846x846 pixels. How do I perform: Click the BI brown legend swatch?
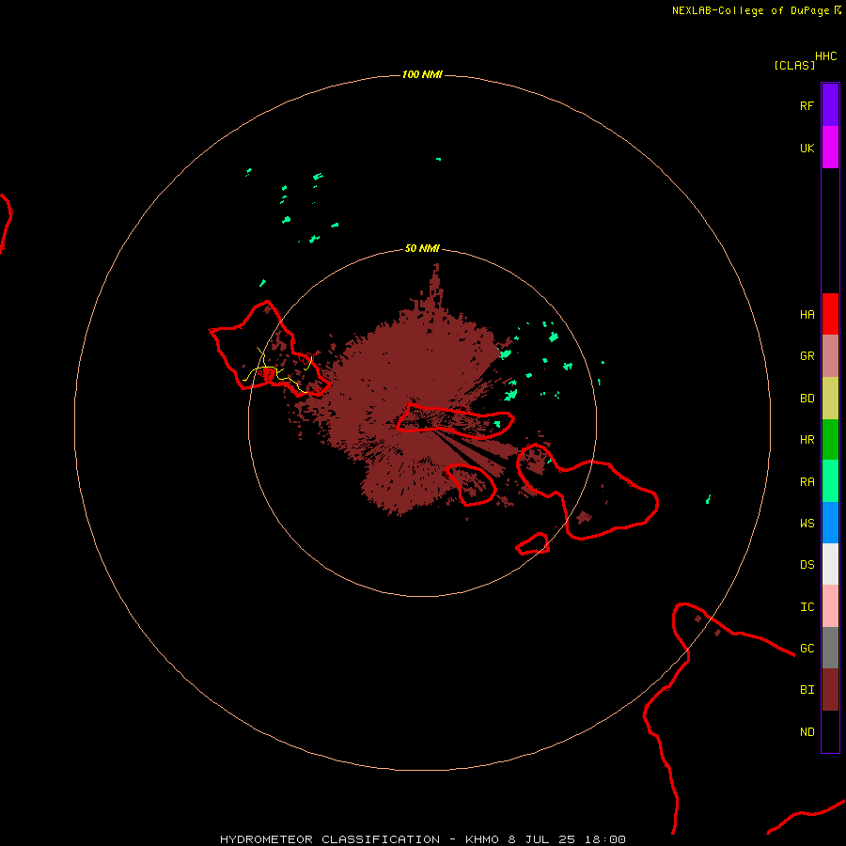[830, 690]
